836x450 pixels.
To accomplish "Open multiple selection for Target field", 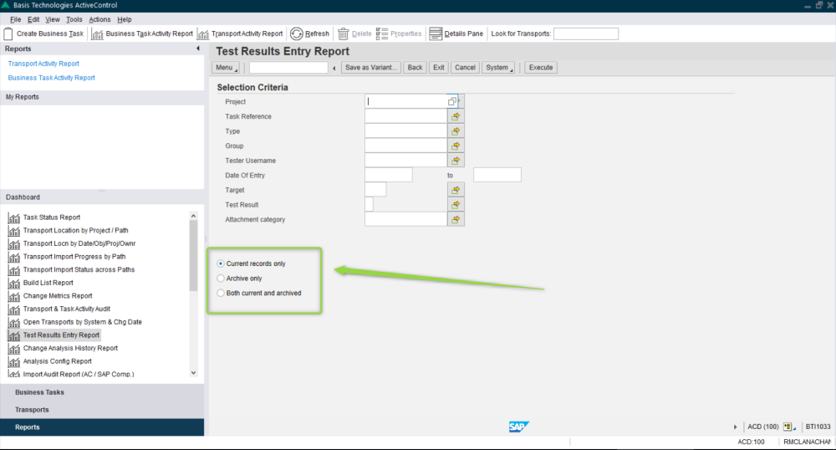I will point(456,190).
